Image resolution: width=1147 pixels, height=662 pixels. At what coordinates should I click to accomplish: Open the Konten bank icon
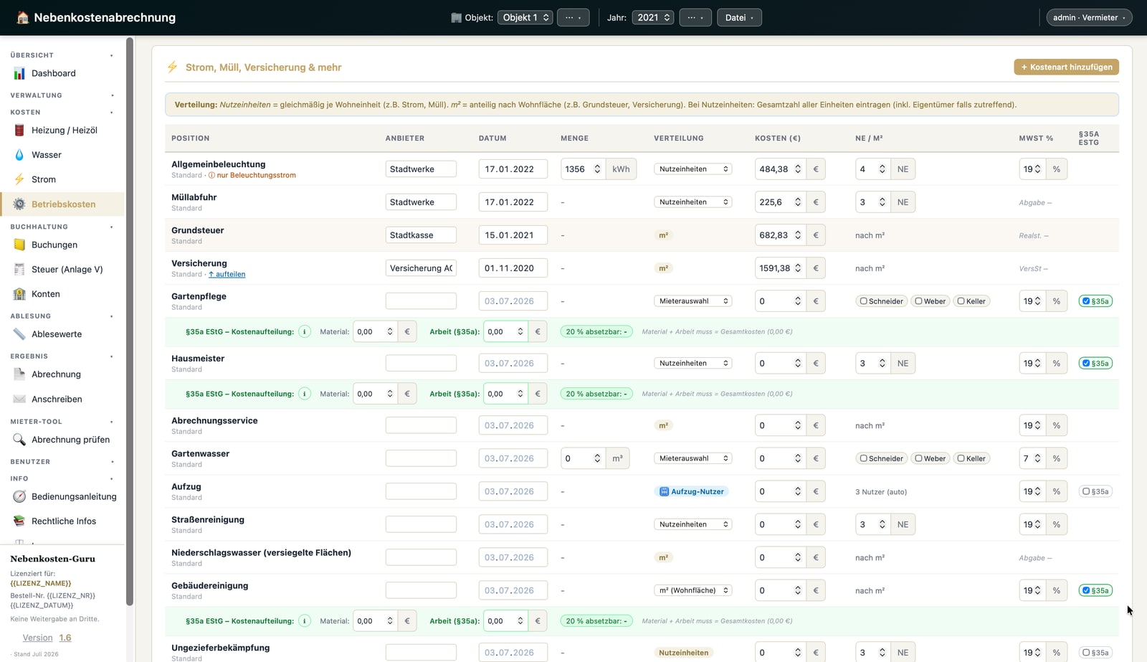point(19,293)
